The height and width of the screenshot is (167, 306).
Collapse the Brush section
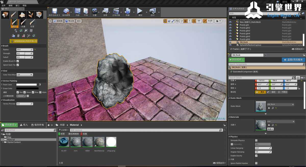(2, 46)
